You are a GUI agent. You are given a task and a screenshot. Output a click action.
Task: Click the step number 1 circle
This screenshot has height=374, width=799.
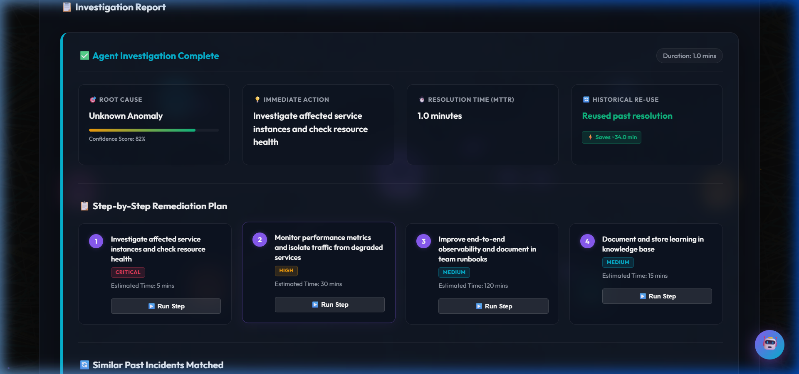pos(96,241)
